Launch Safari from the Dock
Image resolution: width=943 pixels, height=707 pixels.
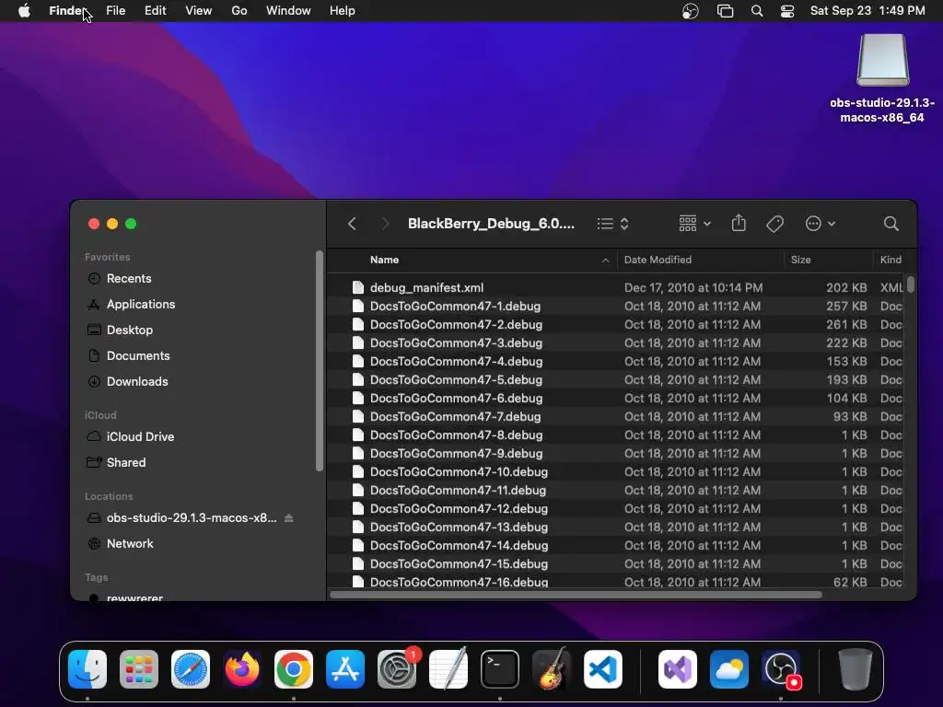point(191,669)
